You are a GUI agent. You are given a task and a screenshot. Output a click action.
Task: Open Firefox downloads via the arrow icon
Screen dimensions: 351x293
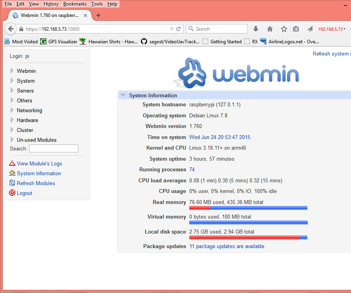pos(256,29)
